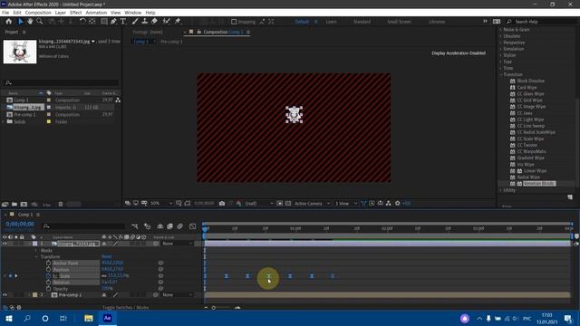Enable the Snapping checkbox

coord(234,22)
